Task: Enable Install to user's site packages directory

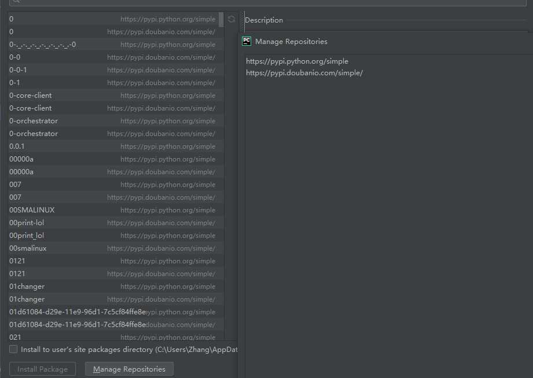Action: coord(13,349)
